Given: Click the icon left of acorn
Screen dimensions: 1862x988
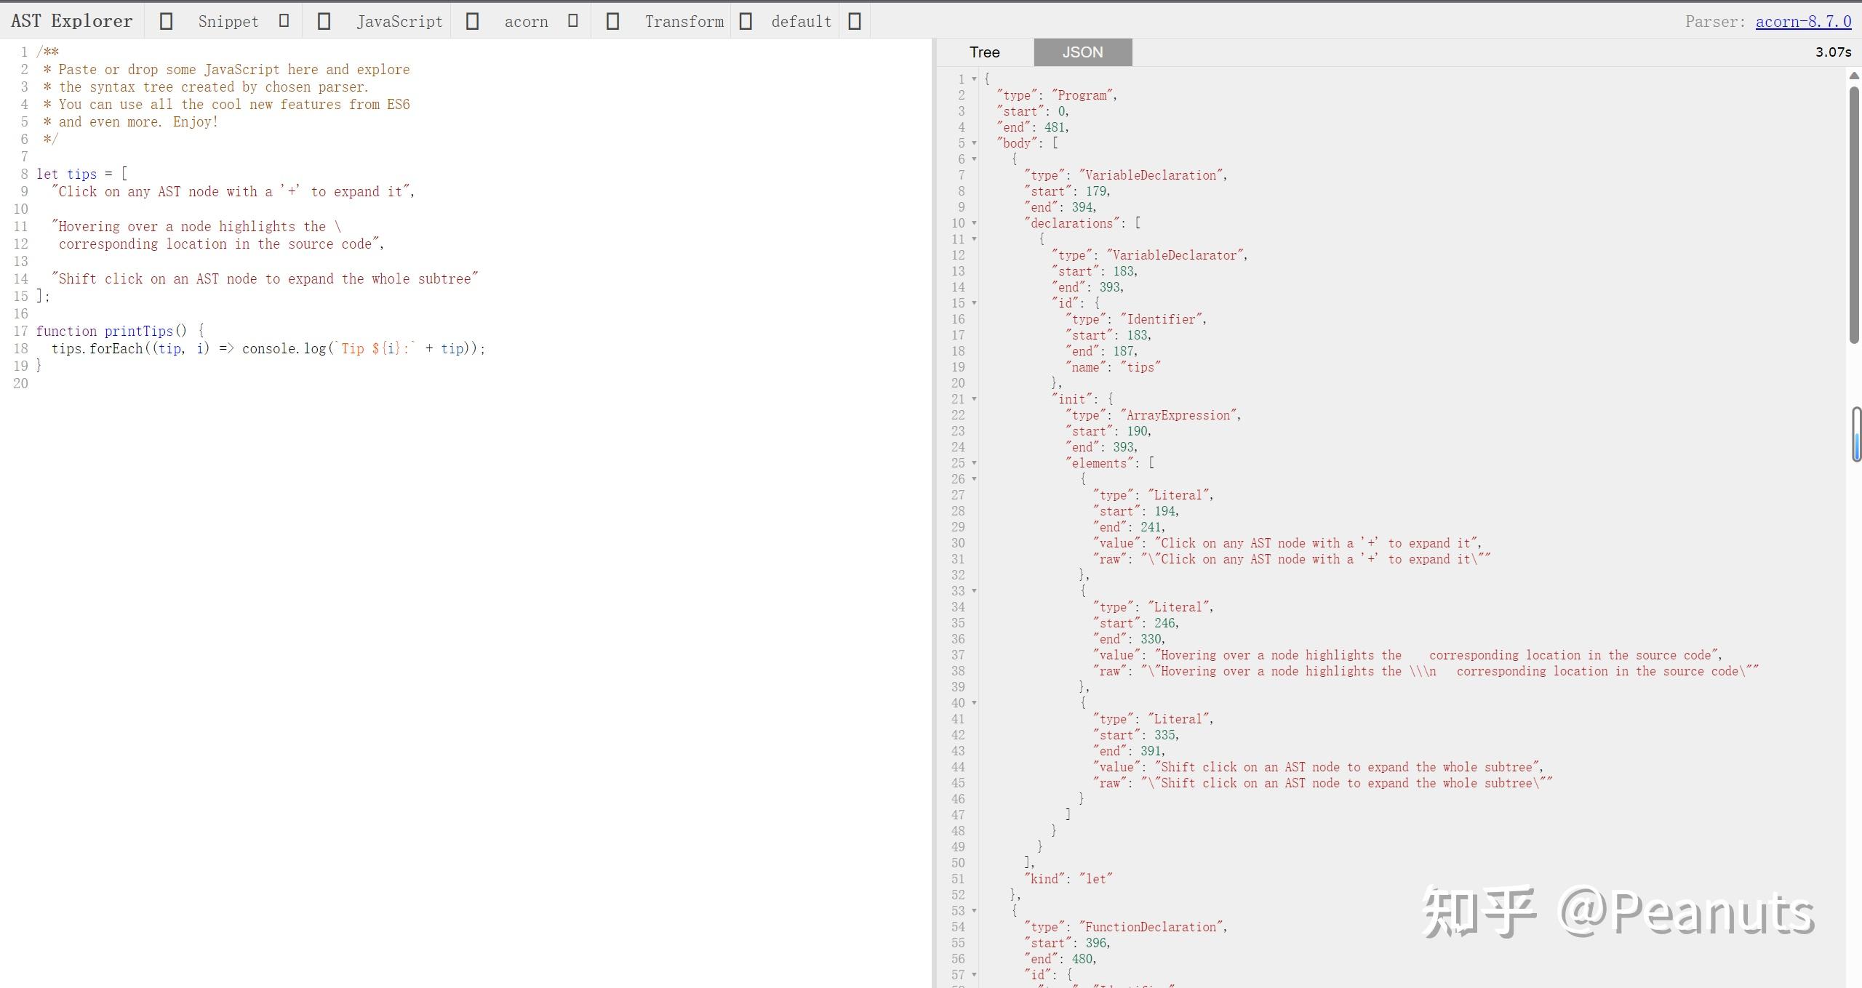Looking at the screenshot, I should [x=473, y=22].
